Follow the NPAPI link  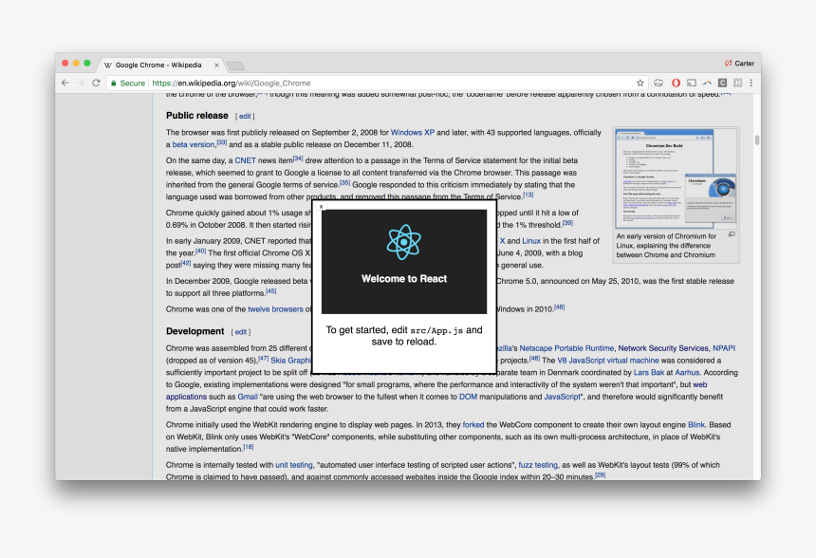[x=724, y=348]
